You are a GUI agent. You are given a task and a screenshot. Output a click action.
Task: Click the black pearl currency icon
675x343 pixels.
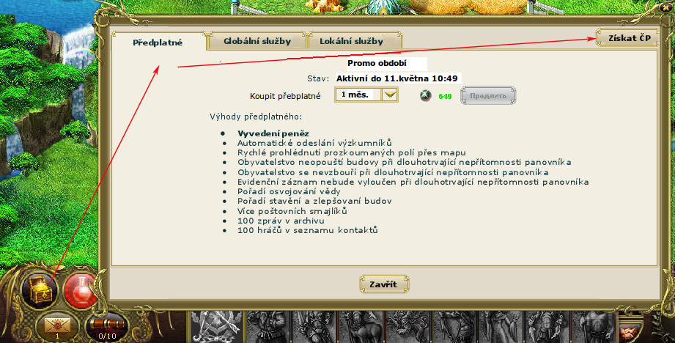[x=426, y=95]
